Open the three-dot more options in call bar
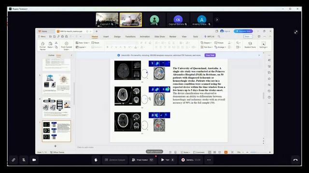309x173 pixels. (209, 160)
